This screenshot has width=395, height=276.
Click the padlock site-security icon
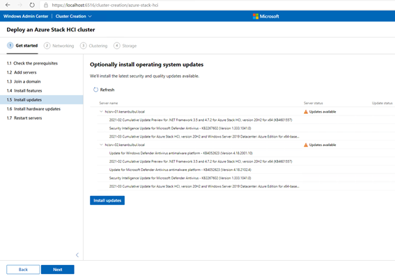pyautogui.click(x=46, y=5)
